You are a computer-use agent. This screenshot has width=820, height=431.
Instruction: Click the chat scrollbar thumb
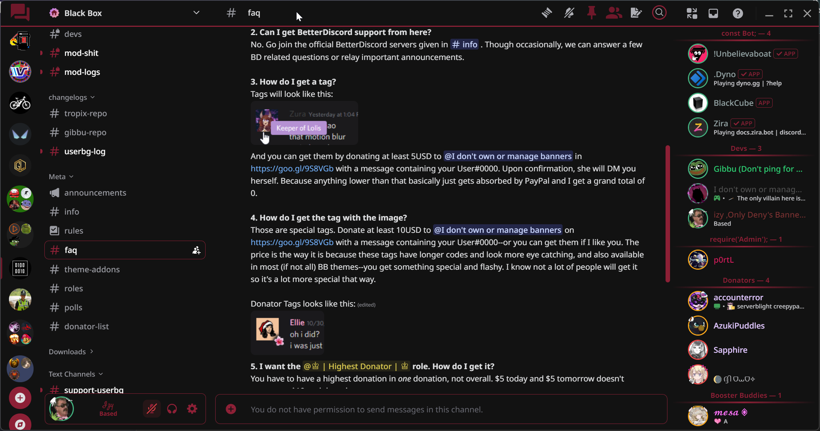coord(667,214)
